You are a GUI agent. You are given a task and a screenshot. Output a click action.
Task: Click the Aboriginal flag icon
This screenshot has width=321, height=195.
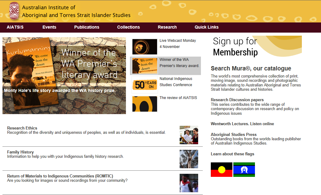(222, 169)
